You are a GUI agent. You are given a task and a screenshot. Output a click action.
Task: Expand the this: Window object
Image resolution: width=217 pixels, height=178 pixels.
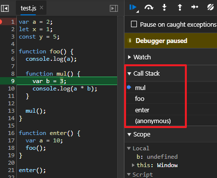click(133, 165)
